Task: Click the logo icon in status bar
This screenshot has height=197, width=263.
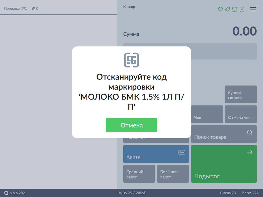Action: (x=6, y=193)
